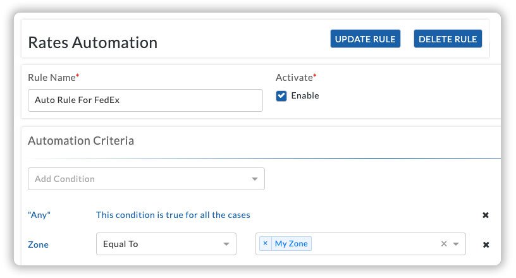Click the Activate field label
The width and height of the screenshot is (516, 278).
pos(296,77)
